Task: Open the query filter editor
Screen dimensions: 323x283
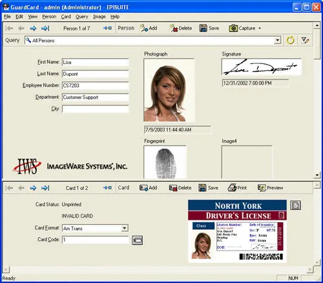Action: [305, 40]
